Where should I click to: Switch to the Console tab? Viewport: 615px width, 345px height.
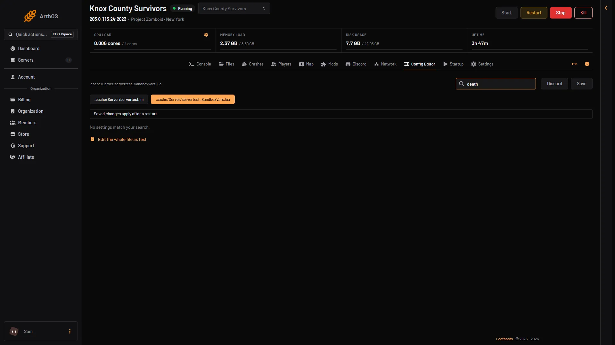click(x=200, y=64)
